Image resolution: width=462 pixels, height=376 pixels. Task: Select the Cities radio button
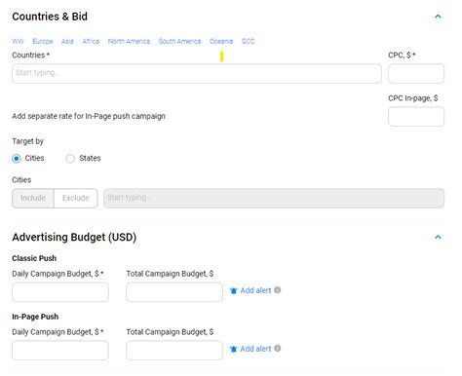[x=17, y=159]
